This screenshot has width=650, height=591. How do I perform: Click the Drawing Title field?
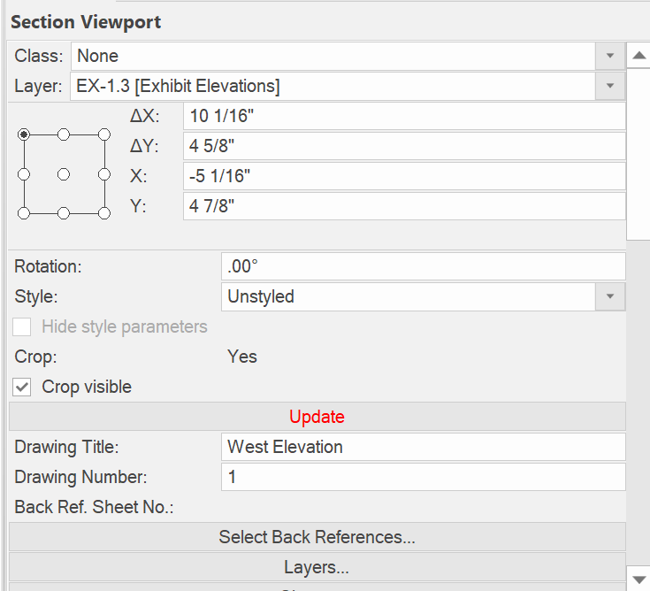pyautogui.click(x=423, y=447)
